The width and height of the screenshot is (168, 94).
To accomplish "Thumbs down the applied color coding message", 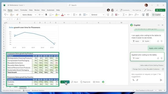I will (161, 58).
